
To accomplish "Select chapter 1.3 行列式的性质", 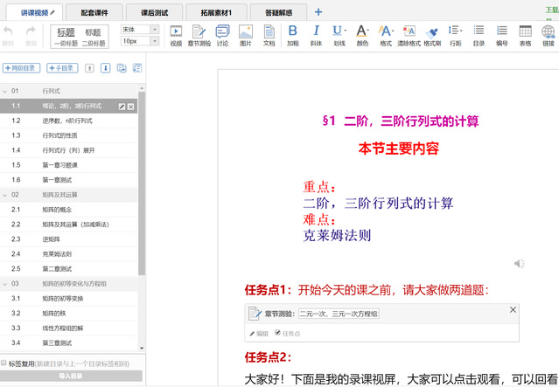I will coord(68,135).
